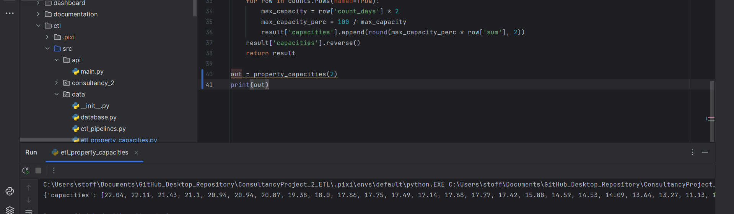Viewport: 734px width, 214px height.
Task: Open the Python Console tool window
Action: click(10, 191)
